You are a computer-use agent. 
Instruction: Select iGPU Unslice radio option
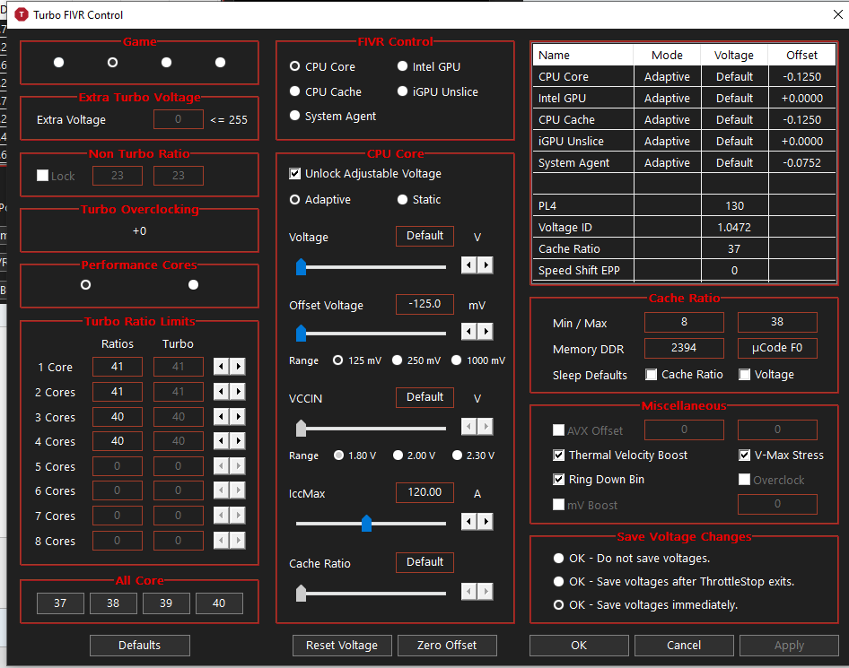(437, 91)
